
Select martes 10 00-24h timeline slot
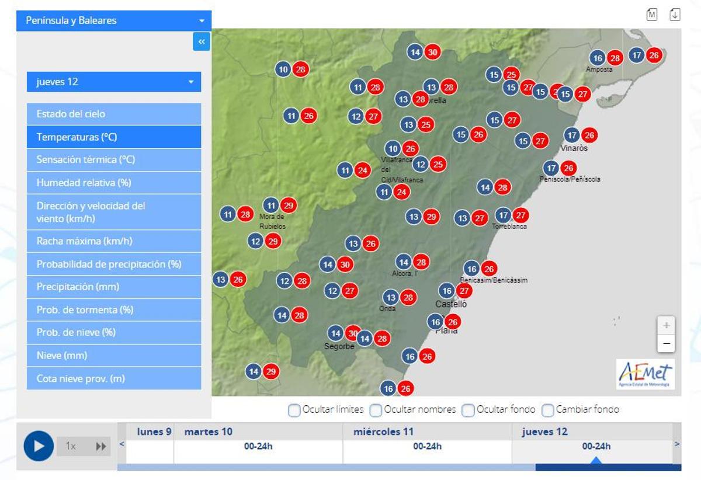[x=258, y=447]
